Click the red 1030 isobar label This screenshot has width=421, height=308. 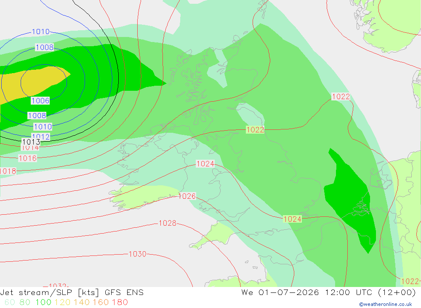pyautogui.click(x=138, y=254)
